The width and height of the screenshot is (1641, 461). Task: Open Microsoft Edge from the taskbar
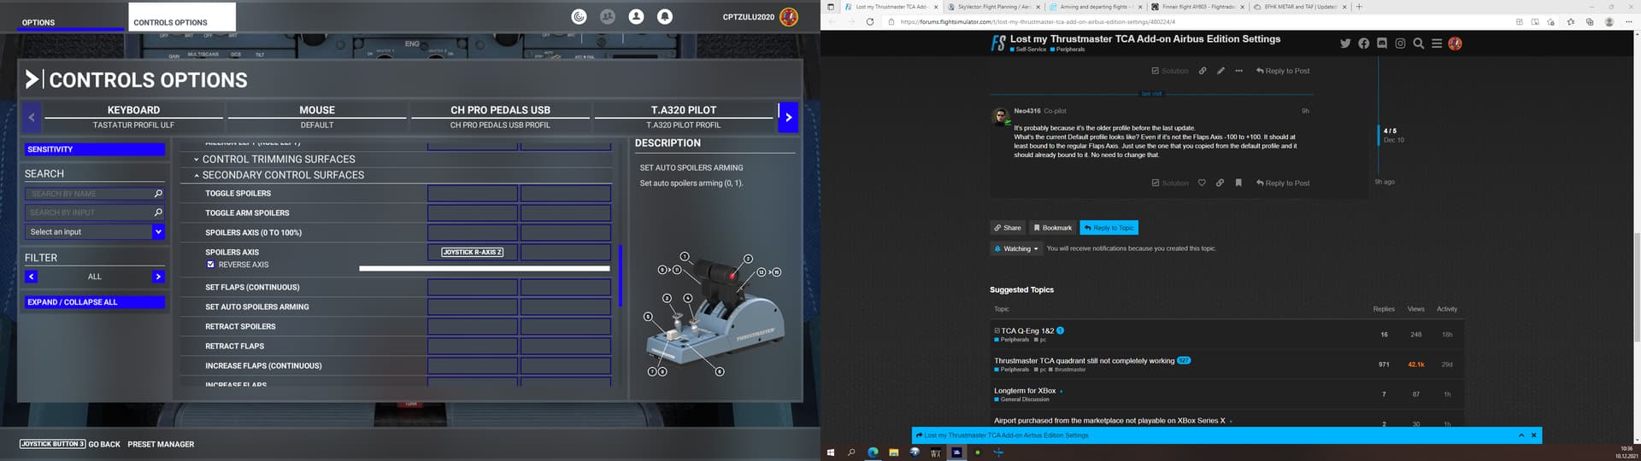(873, 452)
